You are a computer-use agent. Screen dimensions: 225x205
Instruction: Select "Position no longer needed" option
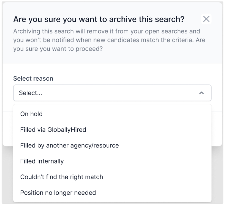[x=58, y=193]
